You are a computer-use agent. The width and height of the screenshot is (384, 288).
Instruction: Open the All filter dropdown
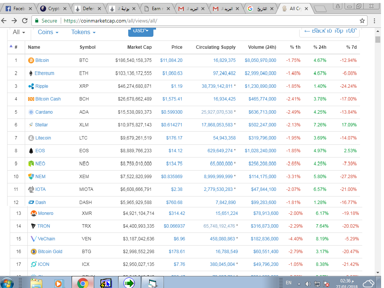tap(19, 32)
